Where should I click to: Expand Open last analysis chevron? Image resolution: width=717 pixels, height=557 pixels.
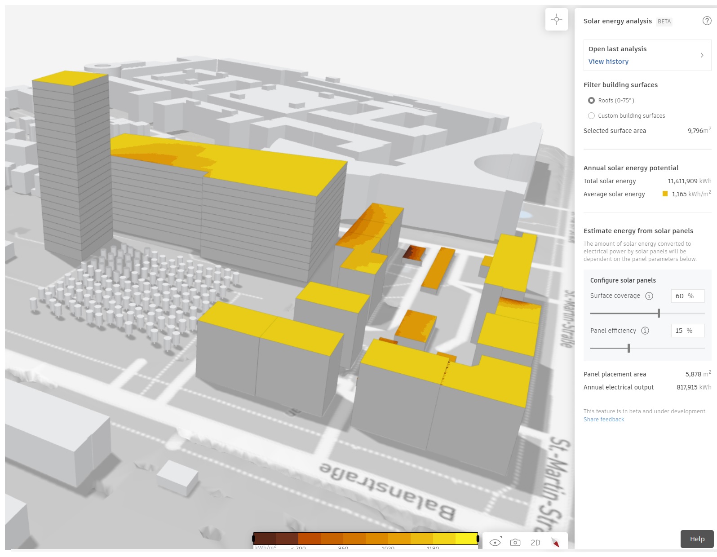[702, 55]
